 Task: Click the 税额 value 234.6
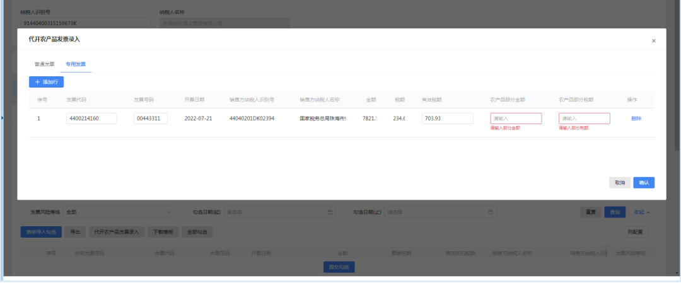coord(399,118)
